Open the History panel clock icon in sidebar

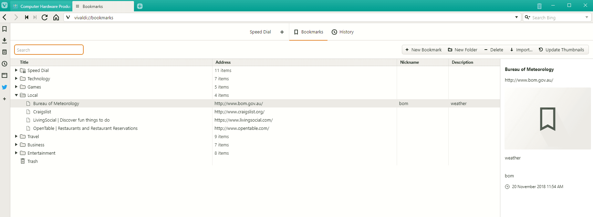pos(4,64)
